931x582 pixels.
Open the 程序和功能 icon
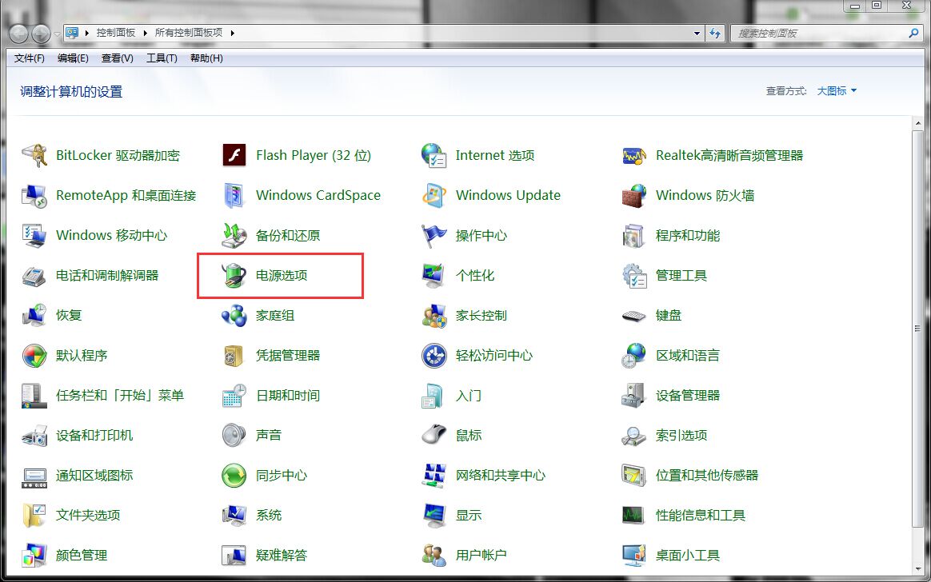(x=633, y=236)
